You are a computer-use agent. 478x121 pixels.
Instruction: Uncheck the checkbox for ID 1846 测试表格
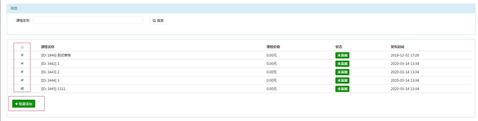tap(22, 55)
